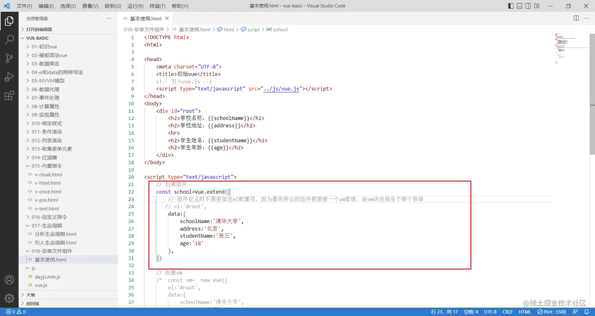This screenshot has width=595, height=316.
Task: Open v-text.html file
Action: click(68, 209)
